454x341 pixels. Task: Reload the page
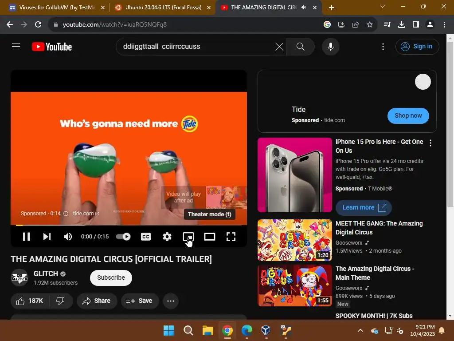pyautogui.click(x=38, y=25)
